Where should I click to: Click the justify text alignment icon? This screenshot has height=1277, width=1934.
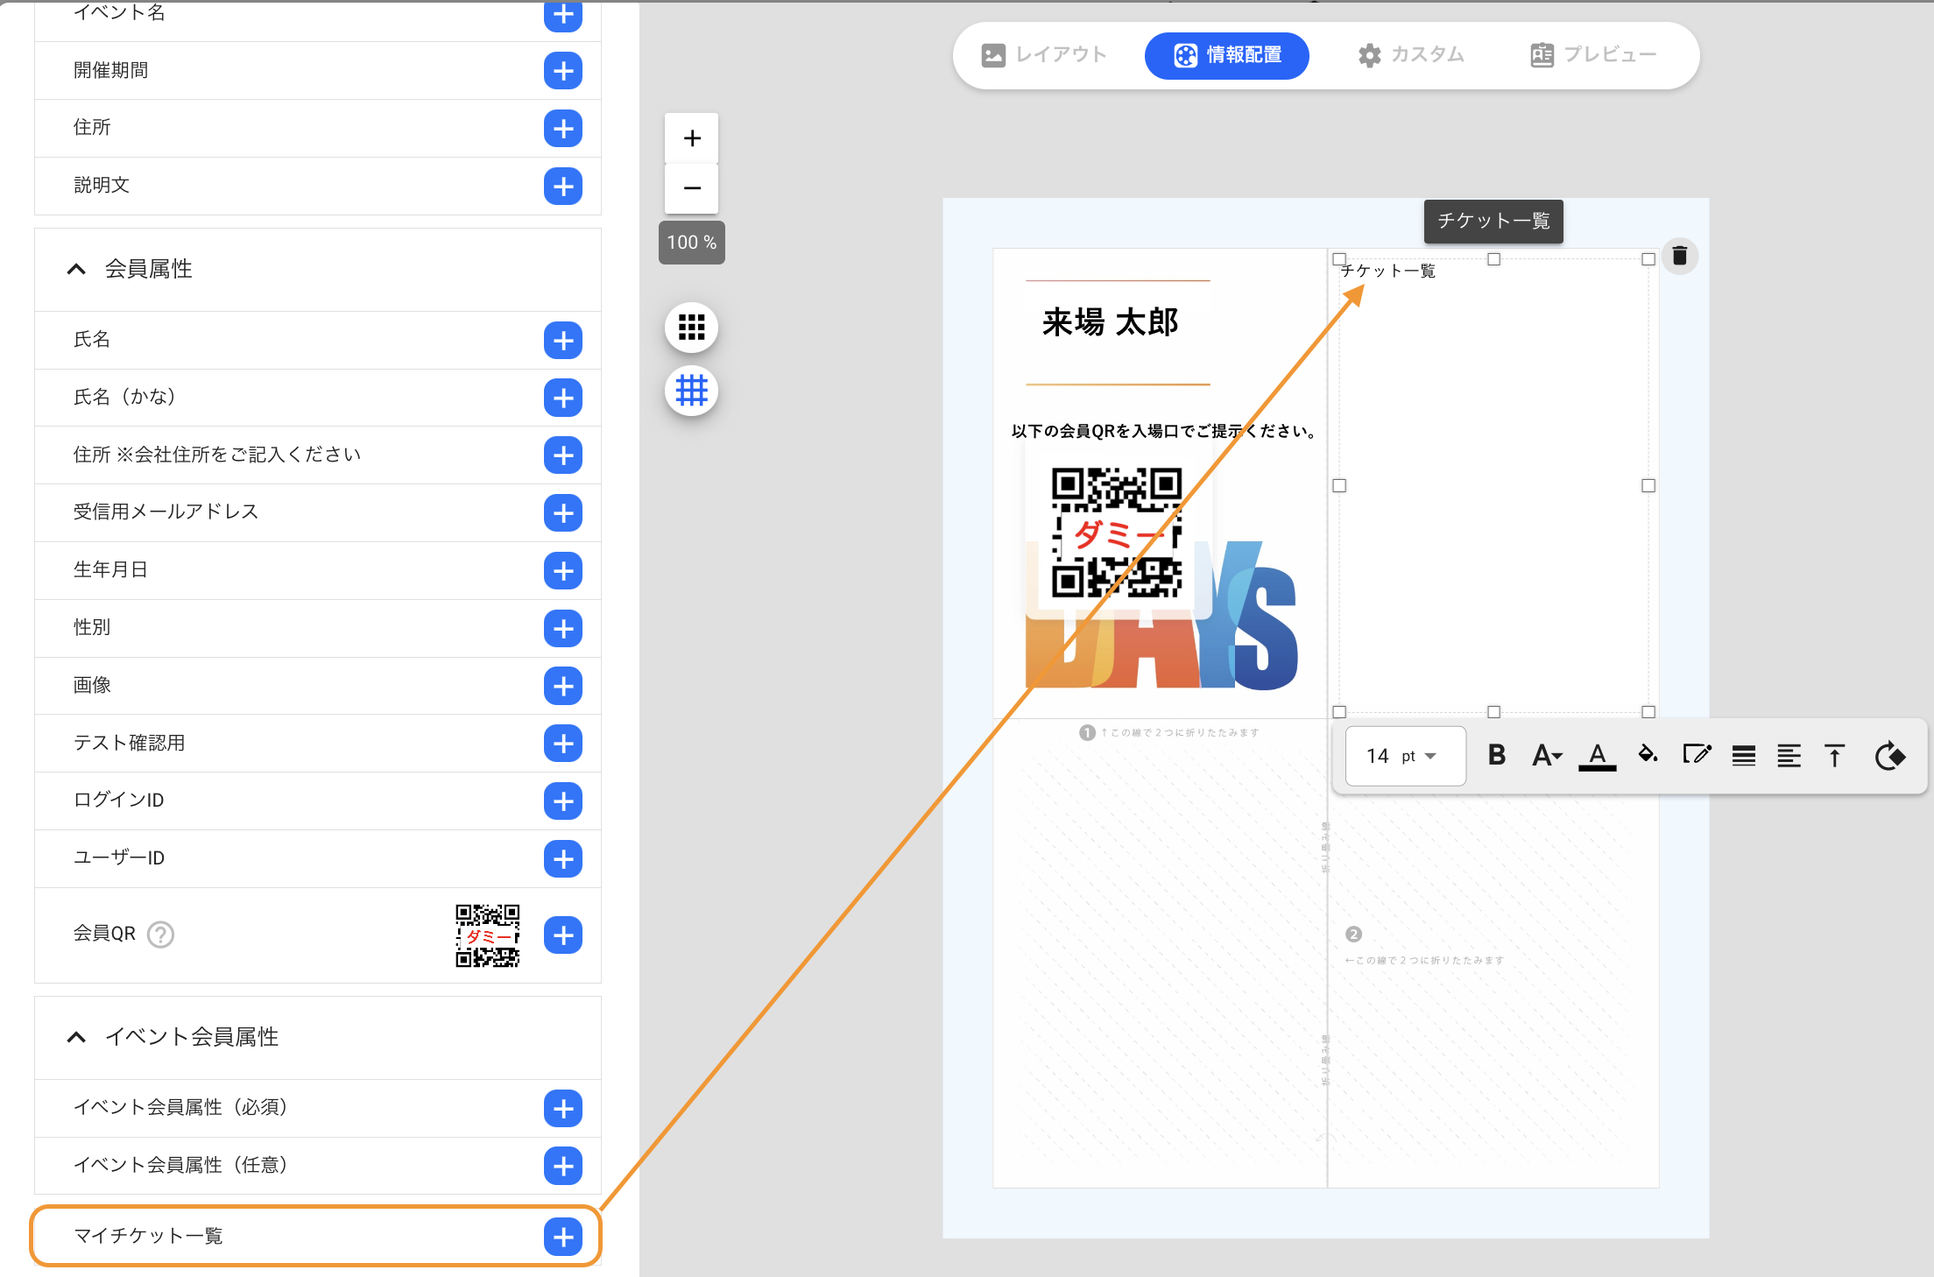click(x=1744, y=756)
